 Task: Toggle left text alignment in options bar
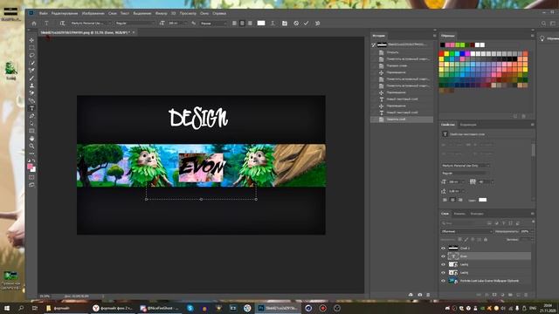click(x=234, y=24)
